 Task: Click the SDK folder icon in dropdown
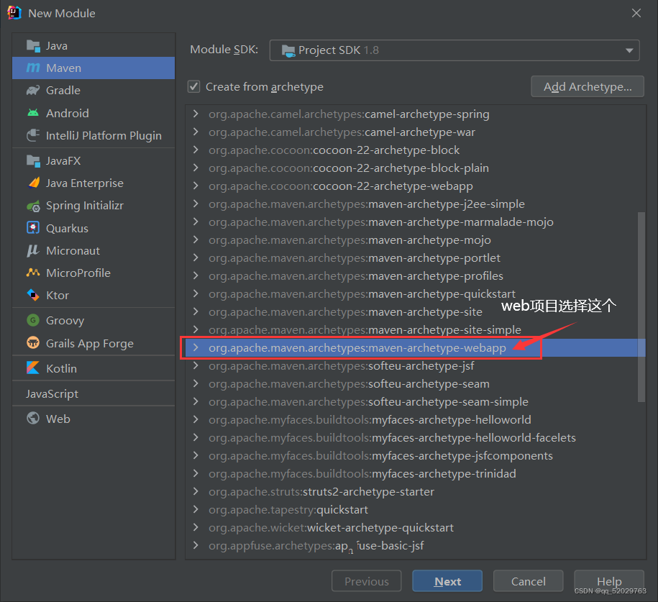(x=288, y=50)
